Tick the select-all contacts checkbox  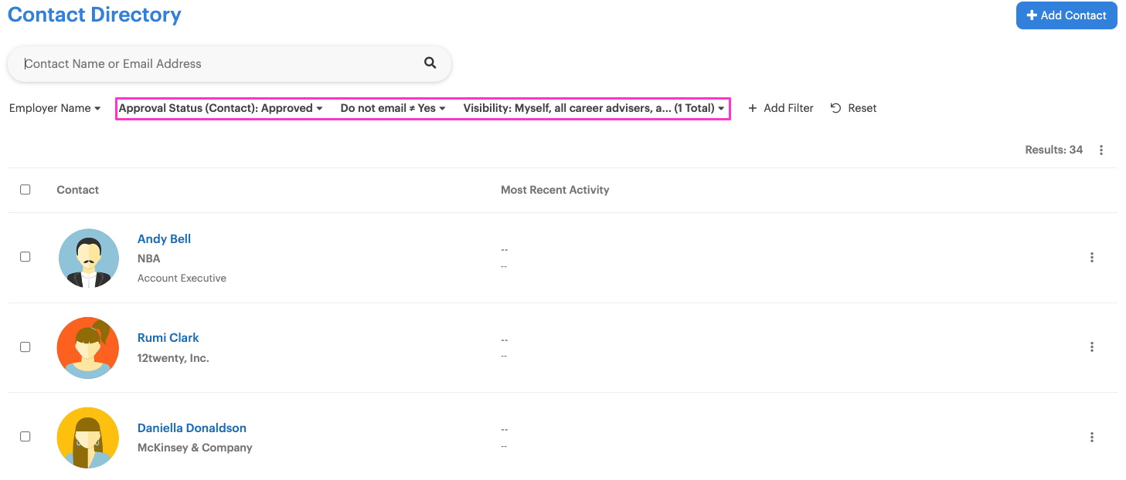tap(26, 190)
